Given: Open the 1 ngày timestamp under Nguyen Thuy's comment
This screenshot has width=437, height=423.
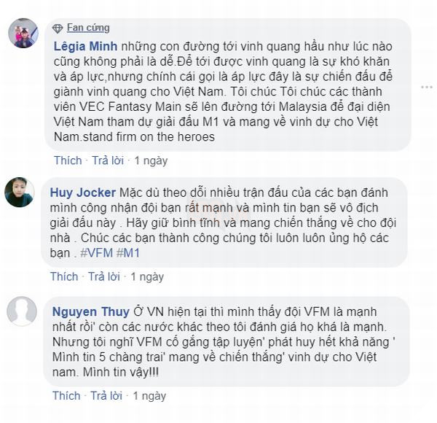Looking at the screenshot, I should click(x=149, y=395).
